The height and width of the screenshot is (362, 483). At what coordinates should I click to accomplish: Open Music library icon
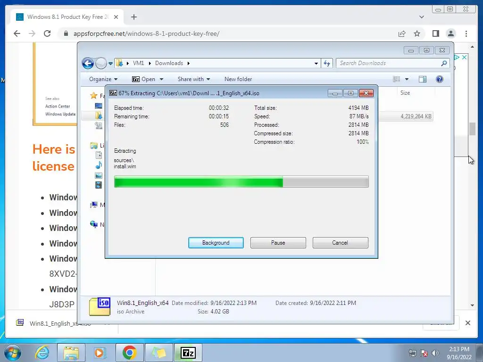click(99, 165)
